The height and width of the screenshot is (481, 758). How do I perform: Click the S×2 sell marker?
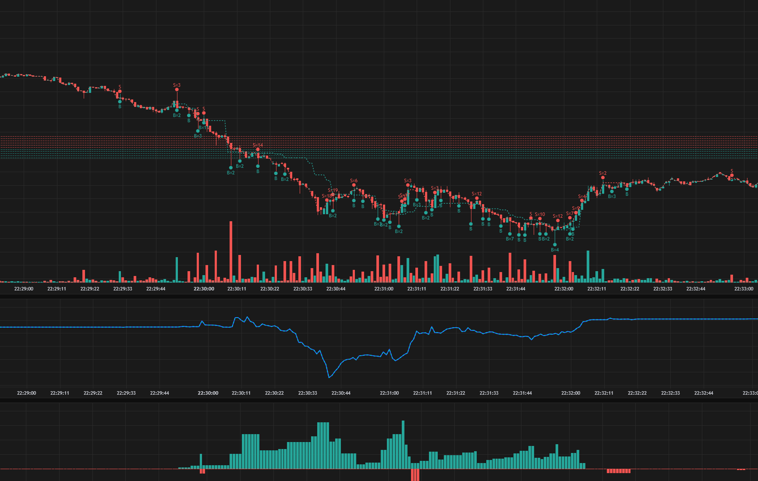[x=603, y=177]
